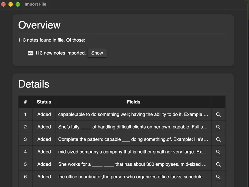This screenshot has width=249, height=187.
Task: Click the 'Fields' column header
Action: pos(134,102)
